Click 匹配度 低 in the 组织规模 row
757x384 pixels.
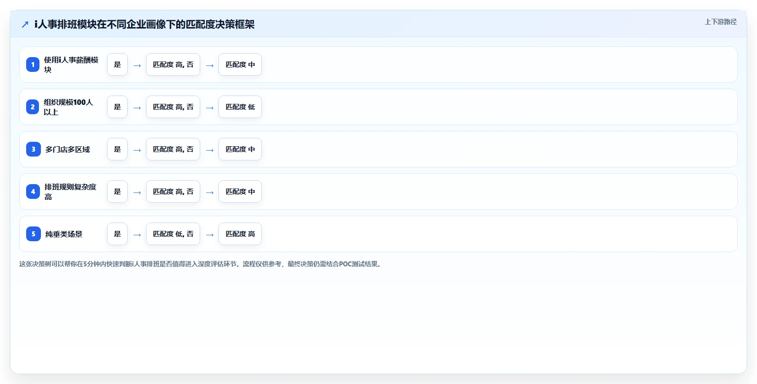(x=240, y=107)
